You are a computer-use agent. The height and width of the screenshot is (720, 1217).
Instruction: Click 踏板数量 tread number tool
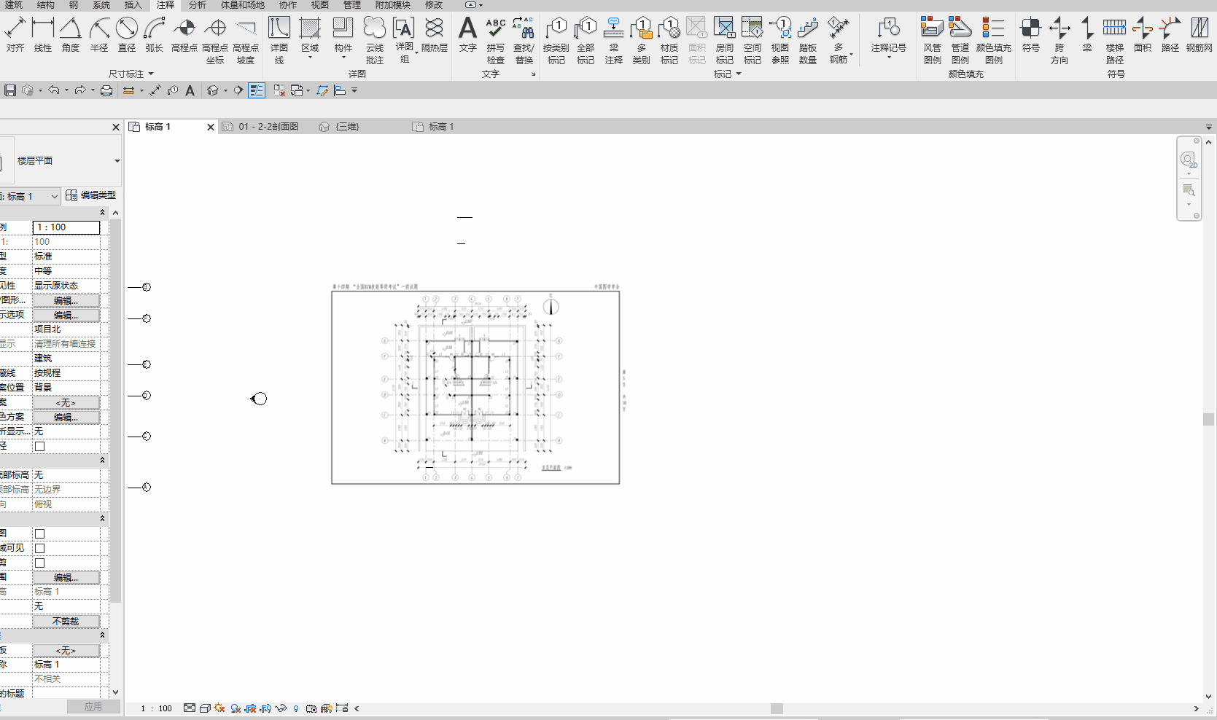click(x=808, y=41)
